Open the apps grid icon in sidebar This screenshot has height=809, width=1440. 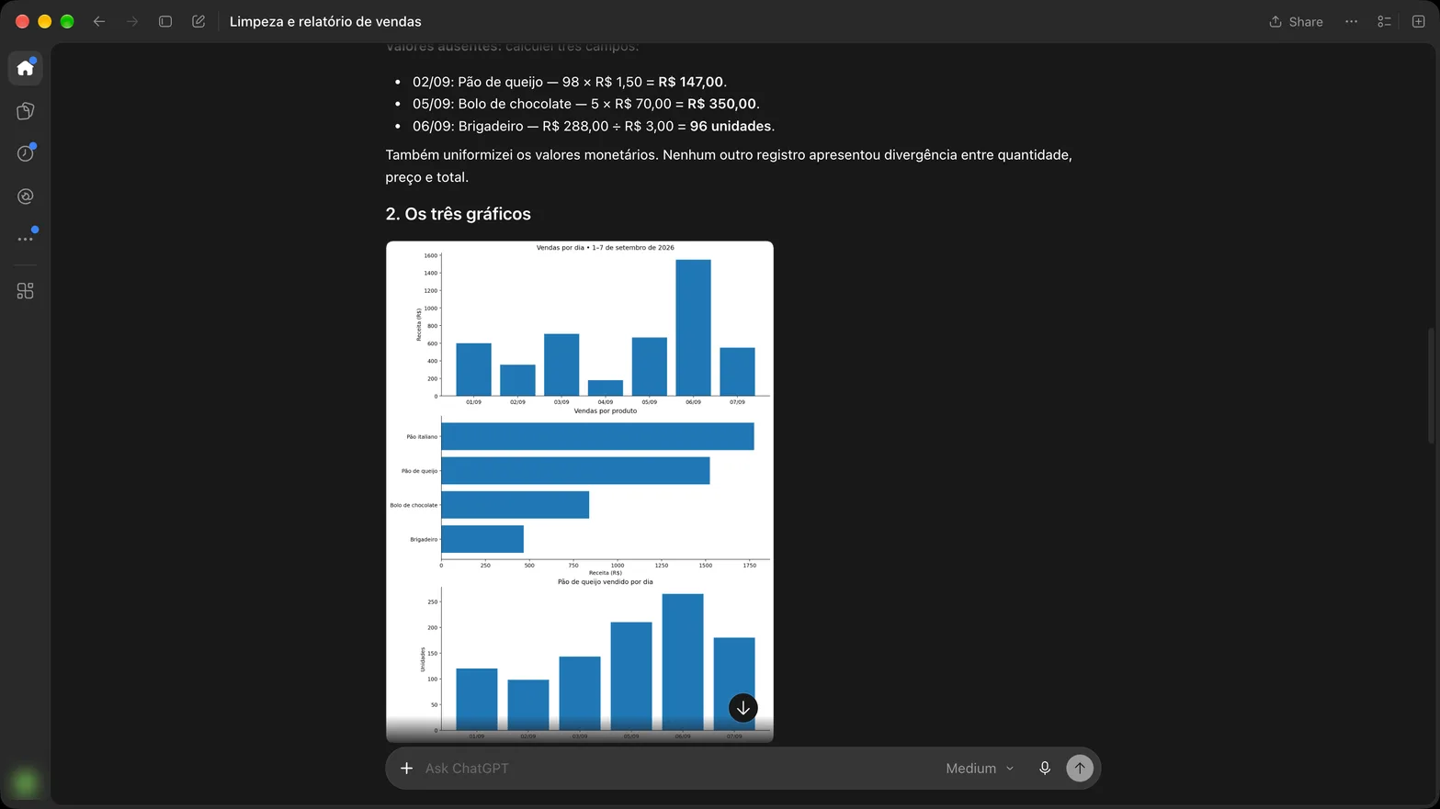coord(26,291)
